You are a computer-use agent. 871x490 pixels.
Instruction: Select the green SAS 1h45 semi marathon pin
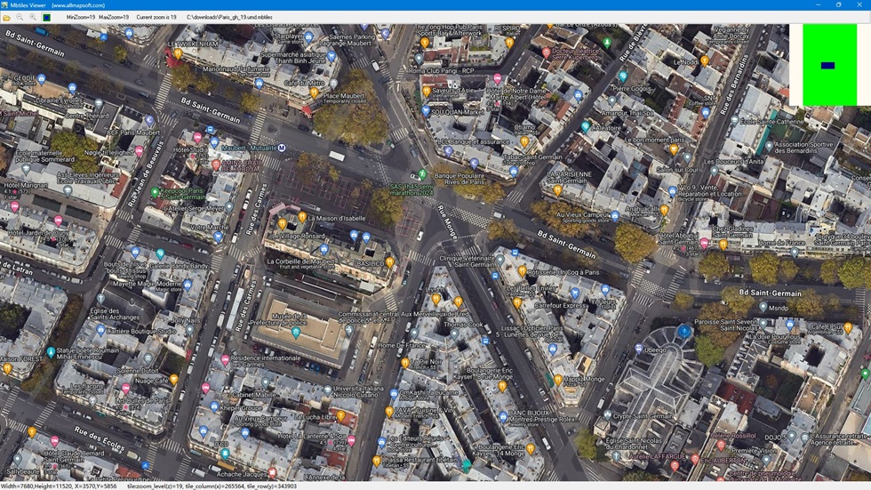point(422,174)
